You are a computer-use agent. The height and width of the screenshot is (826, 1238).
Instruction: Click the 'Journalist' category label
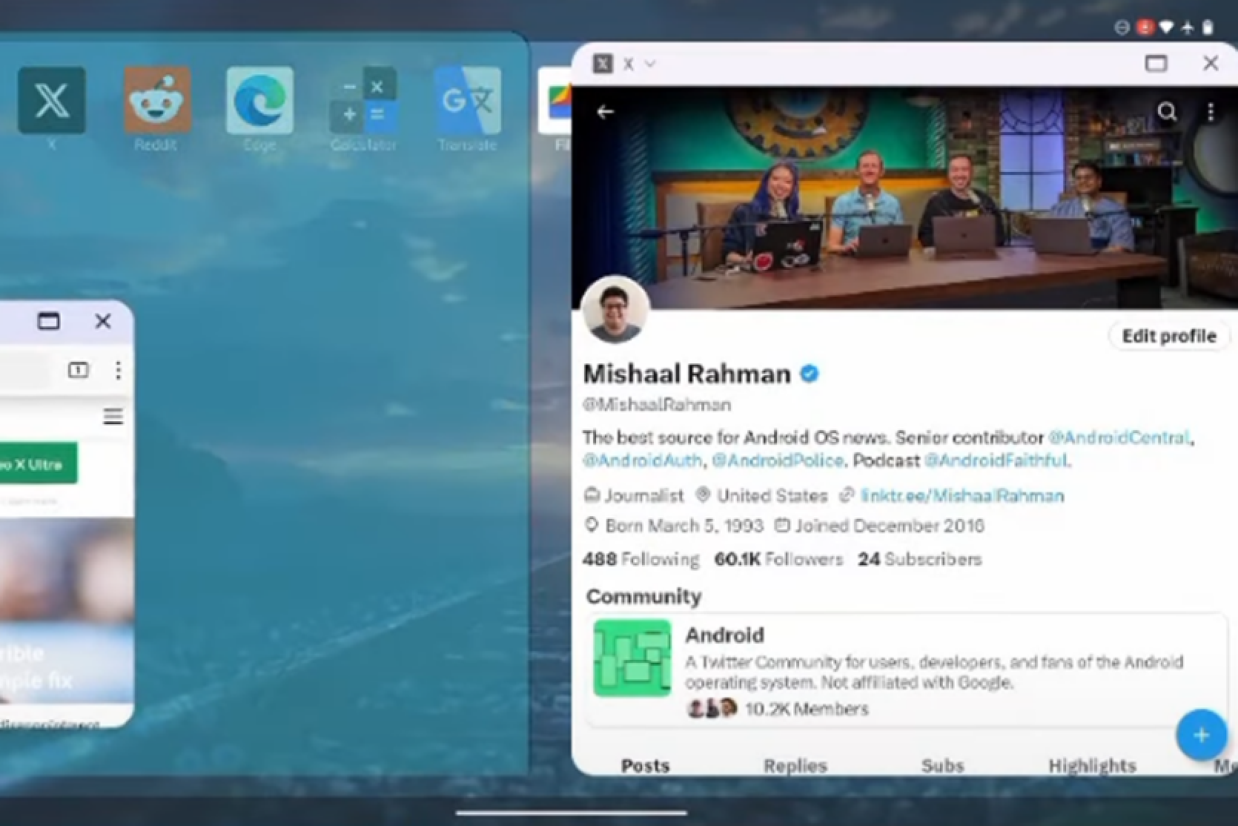pos(643,495)
